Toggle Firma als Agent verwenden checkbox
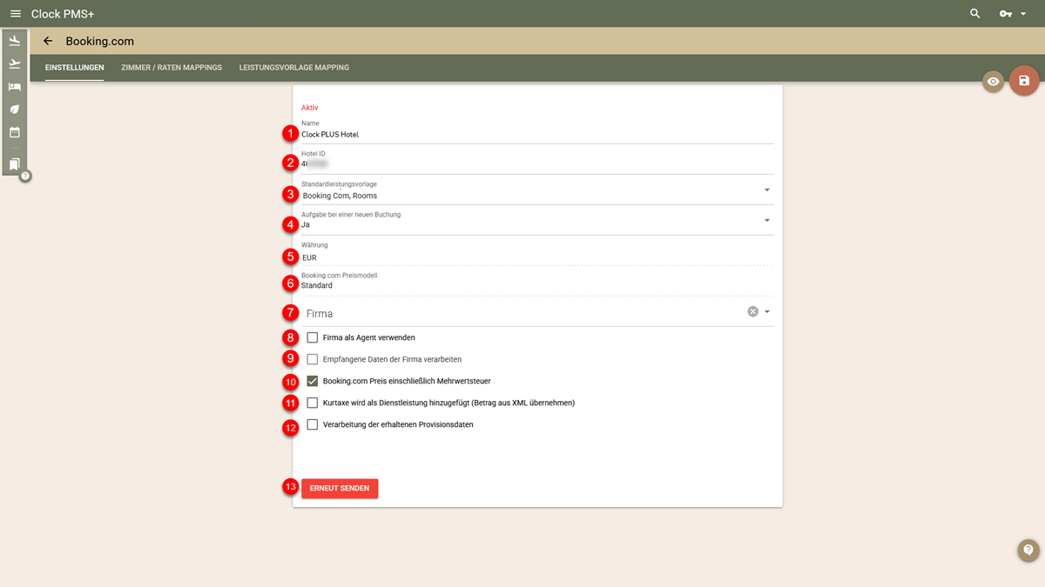The width and height of the screenshot is (1045, 587). (313, 337)
